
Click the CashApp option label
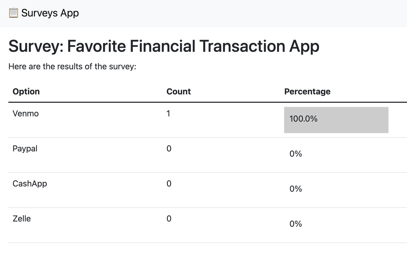click(x=30, y=184)
